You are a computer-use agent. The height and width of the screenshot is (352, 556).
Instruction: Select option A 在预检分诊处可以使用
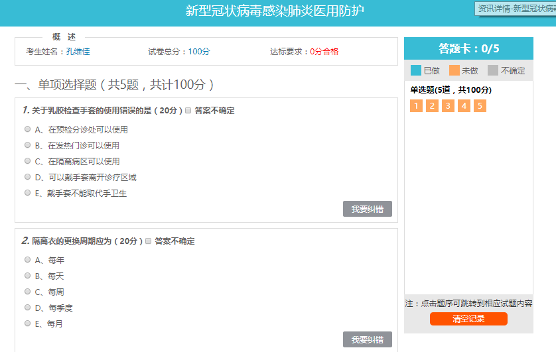(x=28, y=129)
